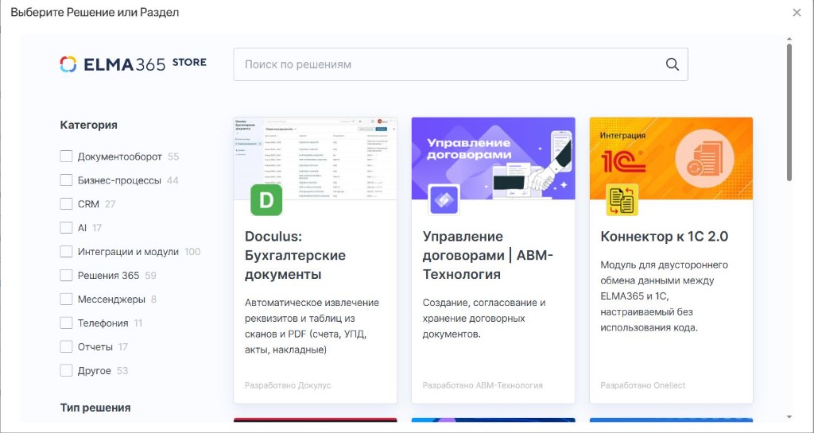
Task: Click the Тип решения heading
Action: point(95,408)
